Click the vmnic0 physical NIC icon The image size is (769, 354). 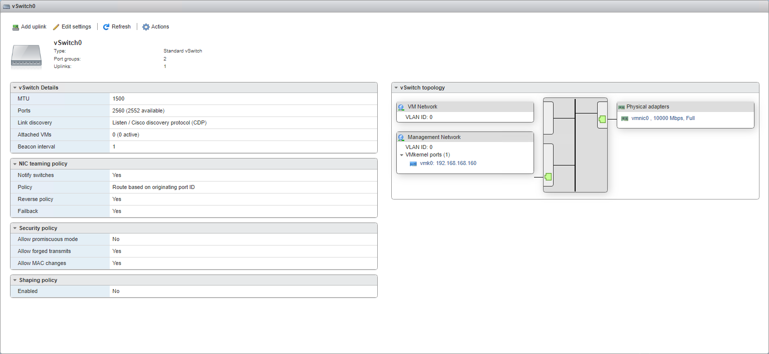pos(624,118)
